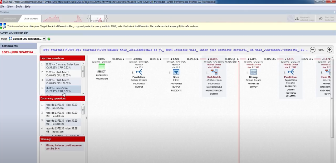This screenshot has width=336, height=163.
Task: Zoom out the execution plan
Action: [312, 50]
